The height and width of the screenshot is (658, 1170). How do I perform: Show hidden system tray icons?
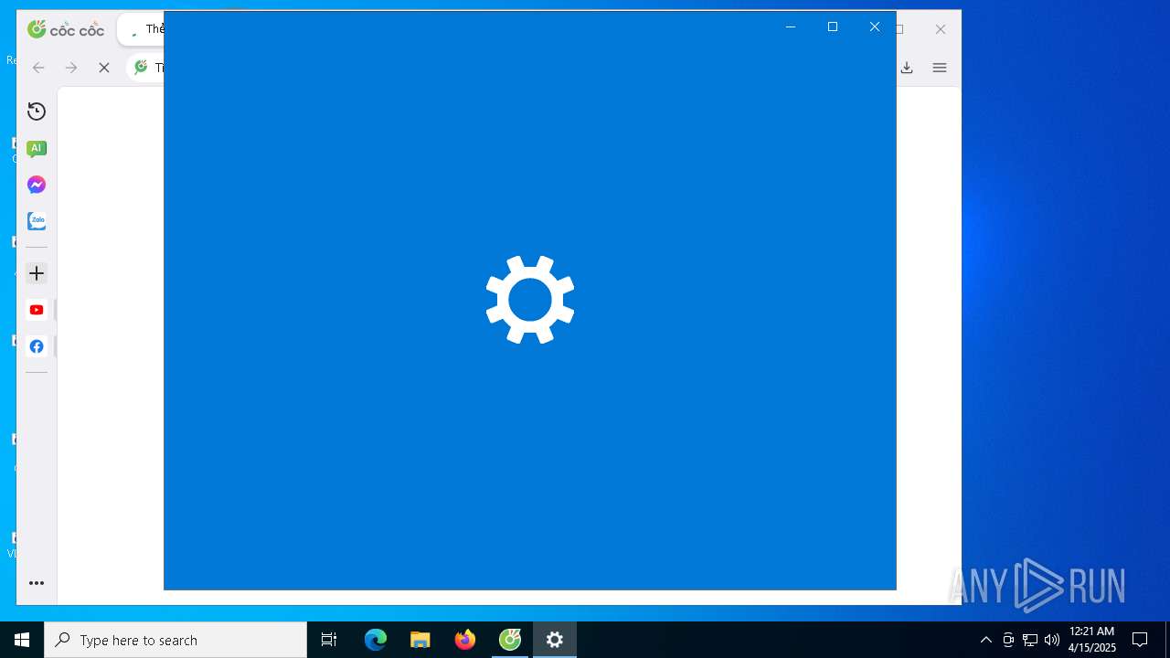click(x=985, y=640)
